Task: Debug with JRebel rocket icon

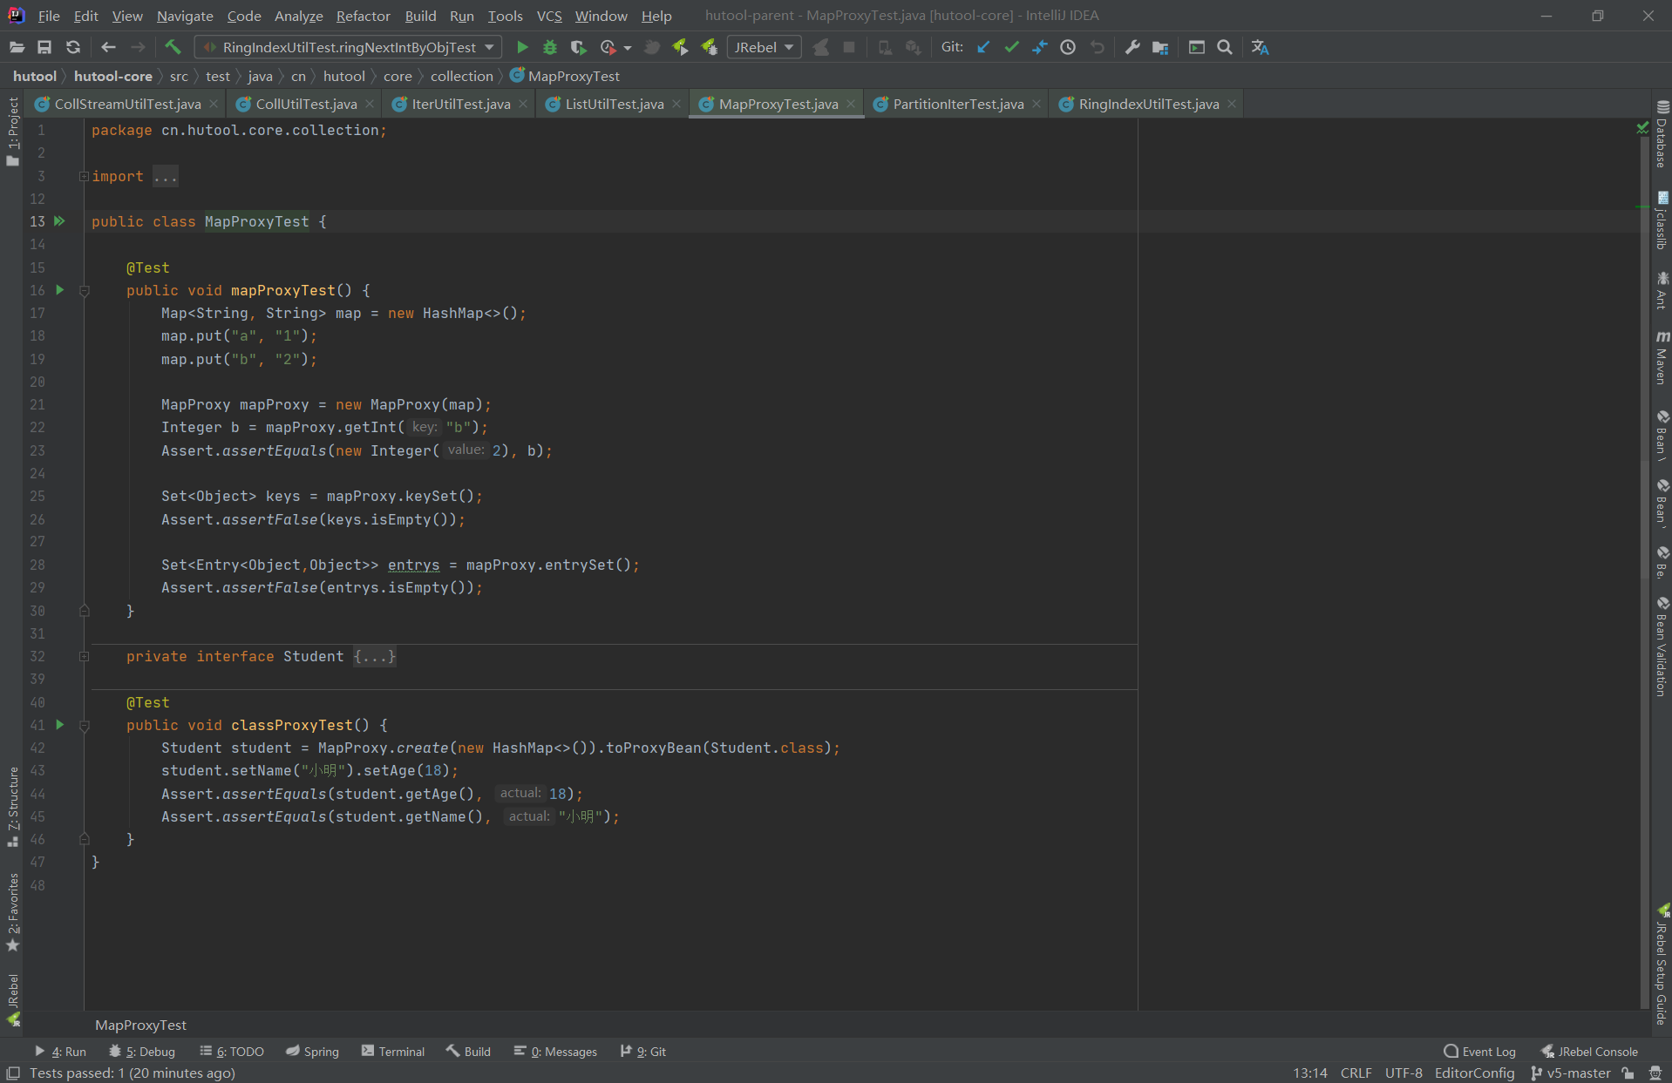Action: pyautogui.click(x=709, y=47)
